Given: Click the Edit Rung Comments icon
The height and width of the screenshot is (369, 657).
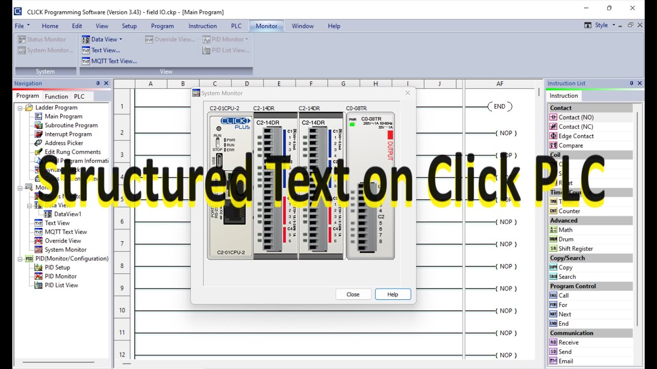Looking at the screenshot, I should [x=38, y=152].
